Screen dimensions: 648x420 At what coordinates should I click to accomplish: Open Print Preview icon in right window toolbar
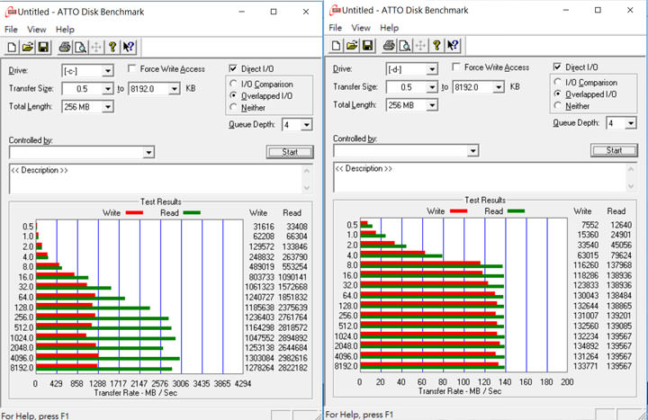pos(403,46)
